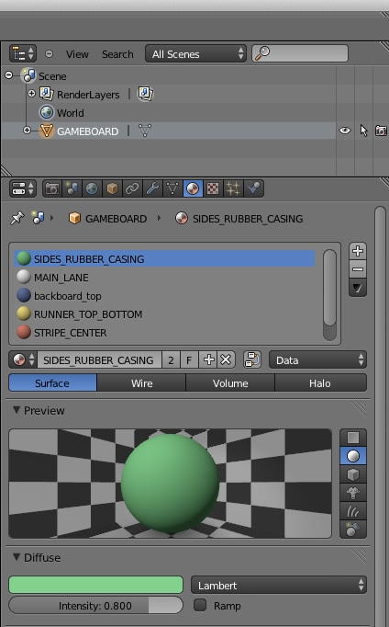Collapse the Outliner header menus
389x627 pixels.
(49, 53)
